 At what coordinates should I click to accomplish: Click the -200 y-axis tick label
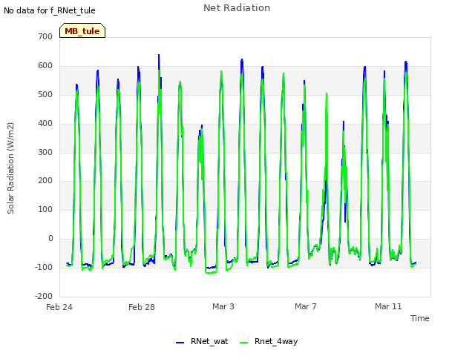click(44, 296)
